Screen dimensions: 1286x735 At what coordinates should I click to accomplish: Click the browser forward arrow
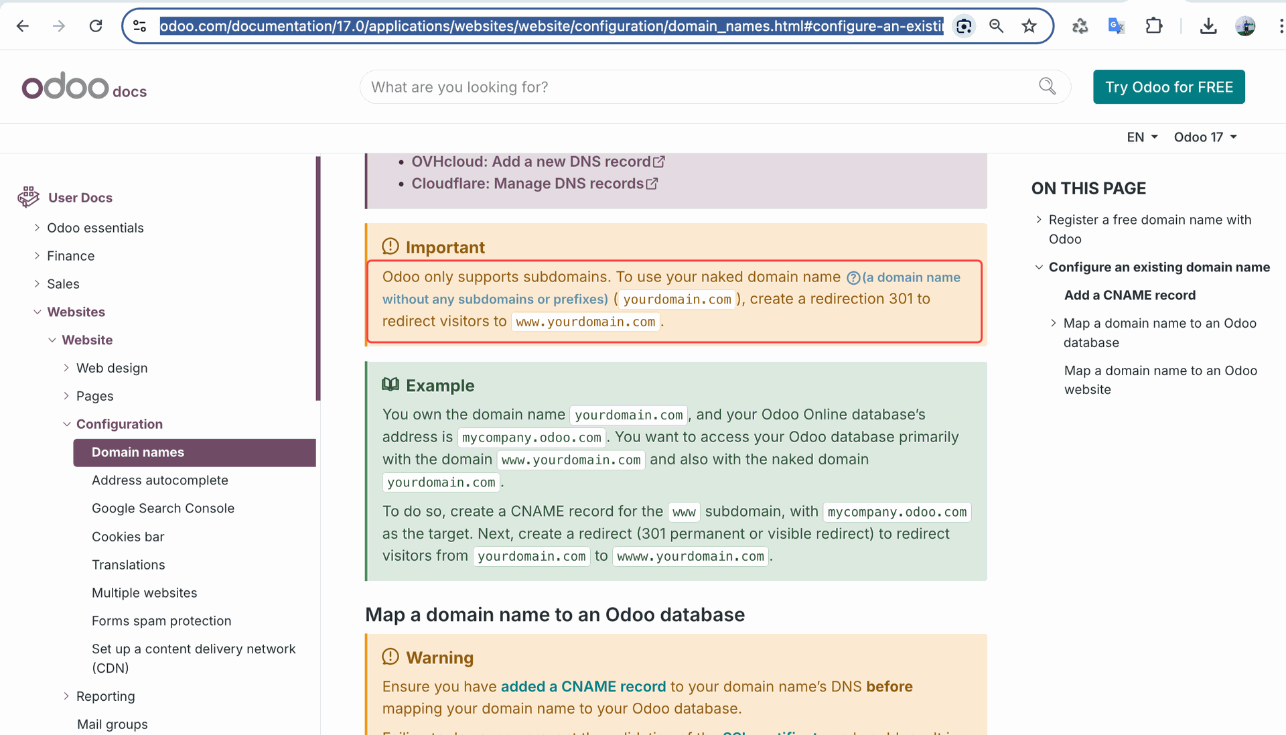[59, 26]
